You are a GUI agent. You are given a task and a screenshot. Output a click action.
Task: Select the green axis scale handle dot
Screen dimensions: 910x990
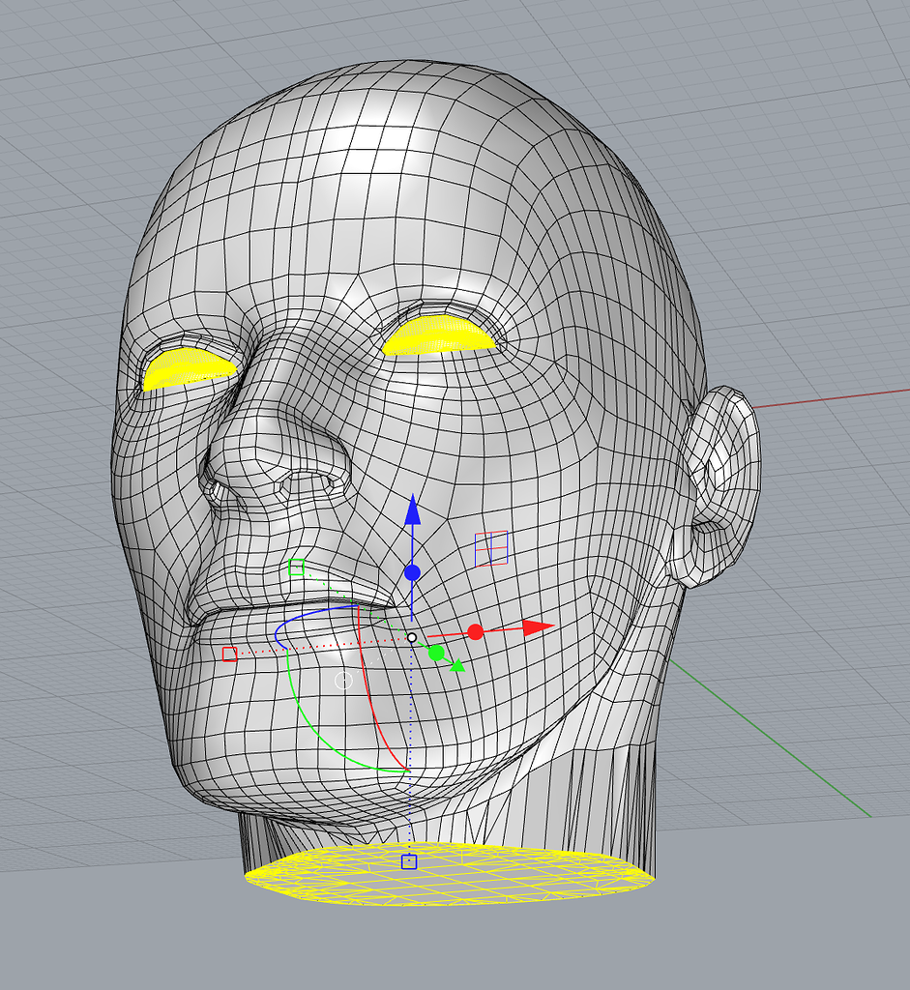434,653
